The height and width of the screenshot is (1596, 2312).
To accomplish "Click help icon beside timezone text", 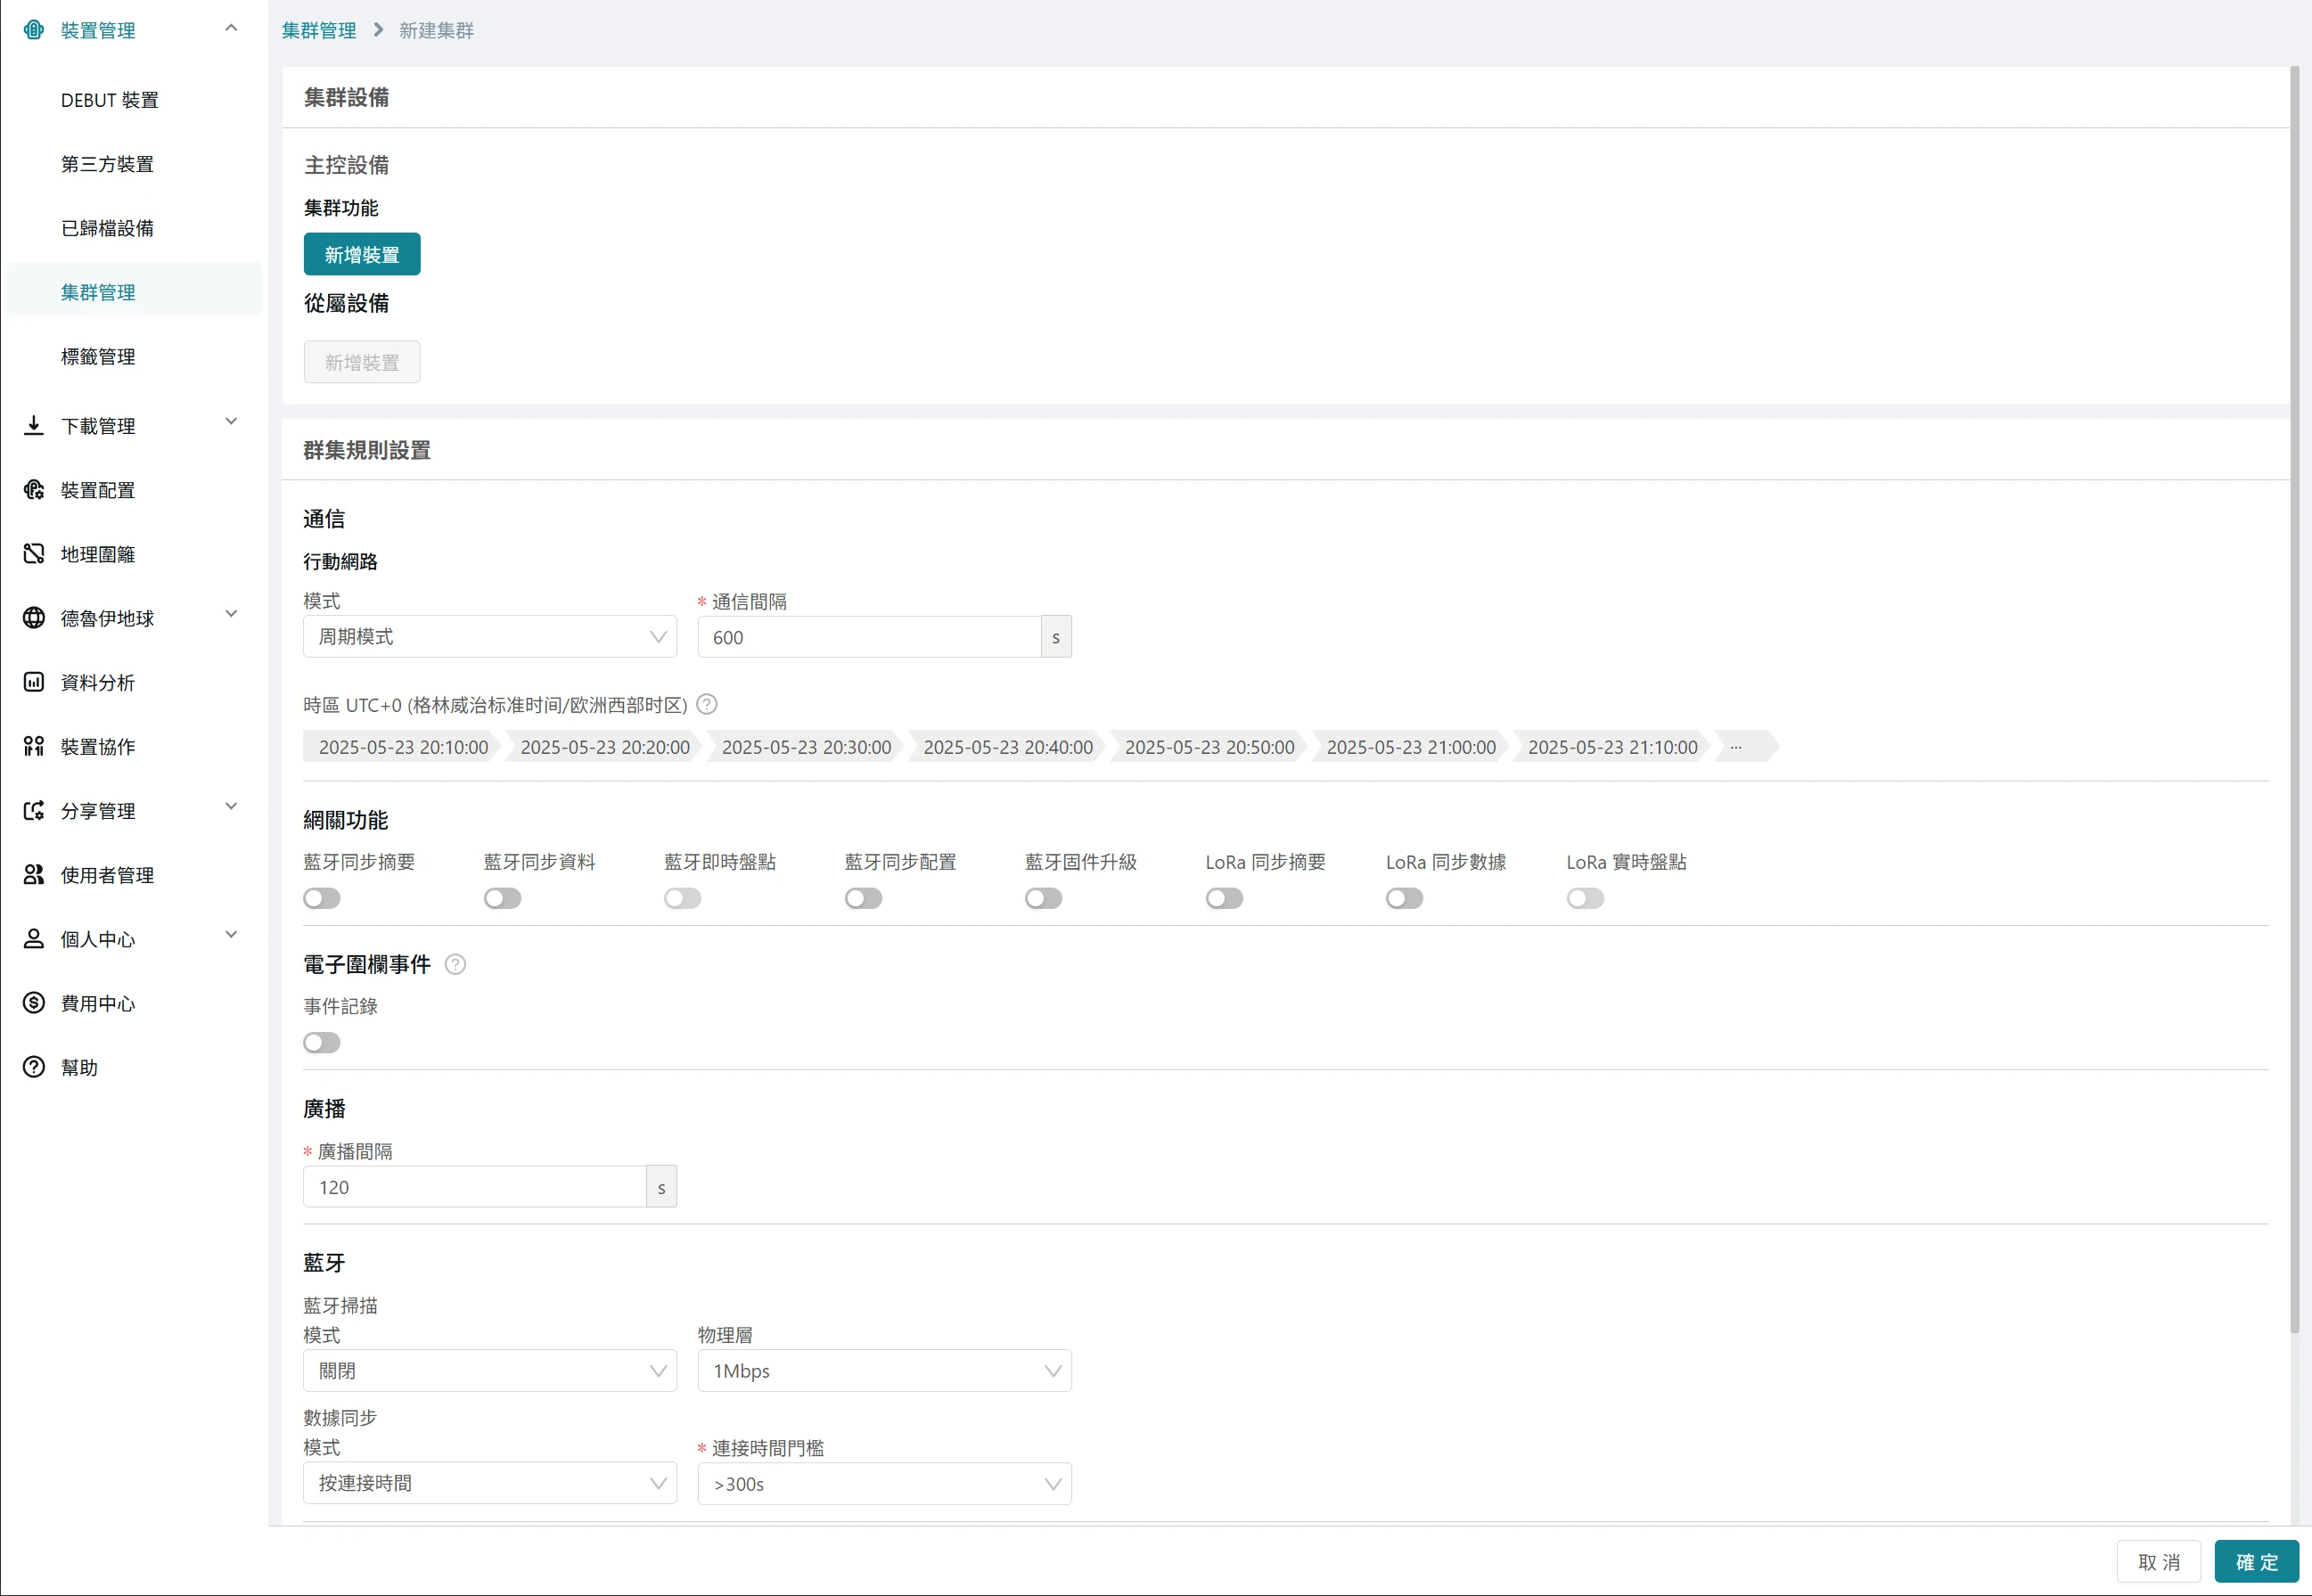I will point(707,704).
